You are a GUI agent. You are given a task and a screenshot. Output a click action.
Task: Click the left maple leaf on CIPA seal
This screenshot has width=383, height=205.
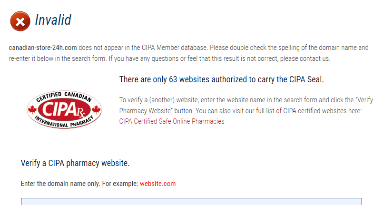[x=33, y=110]
